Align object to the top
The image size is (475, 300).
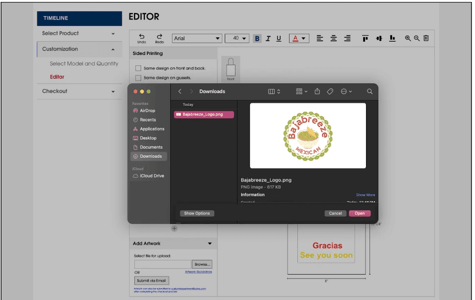pos(365,38)
